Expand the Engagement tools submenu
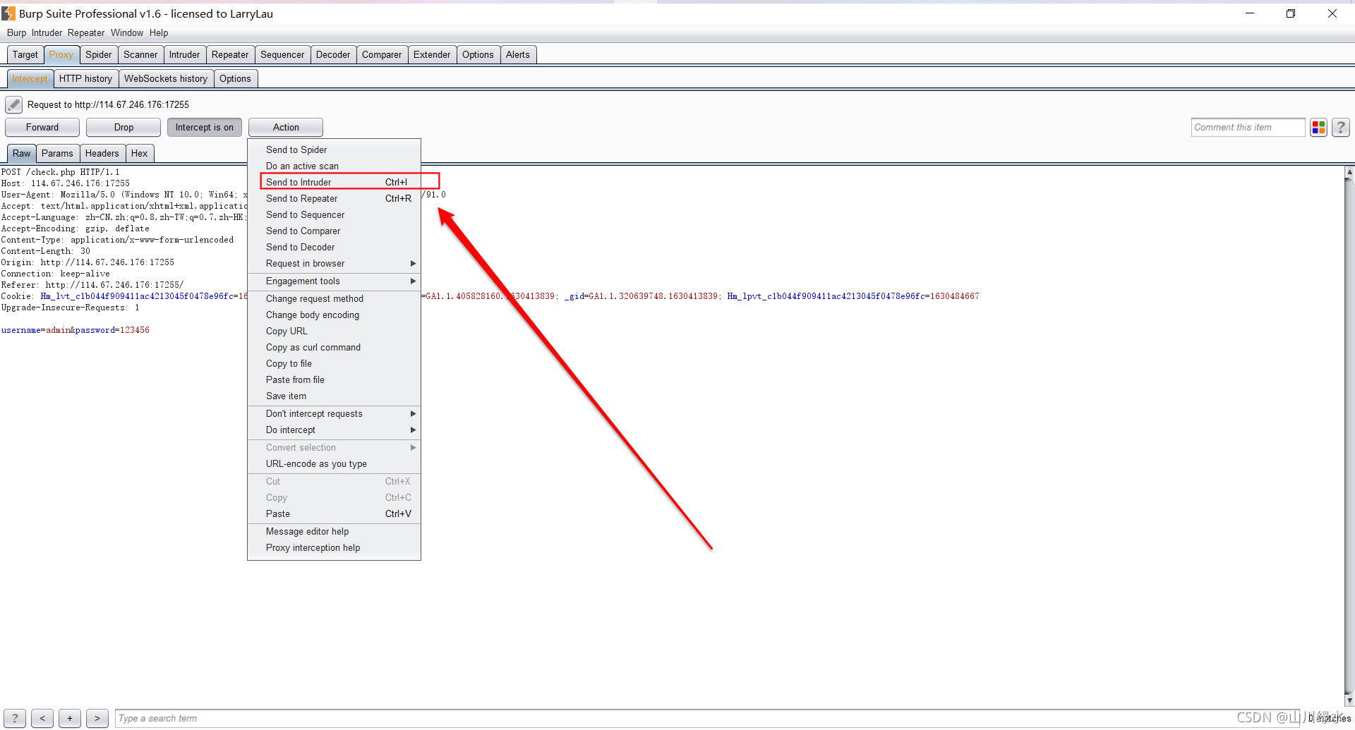The image size is (1355, 730). click(x=335, y=281)
